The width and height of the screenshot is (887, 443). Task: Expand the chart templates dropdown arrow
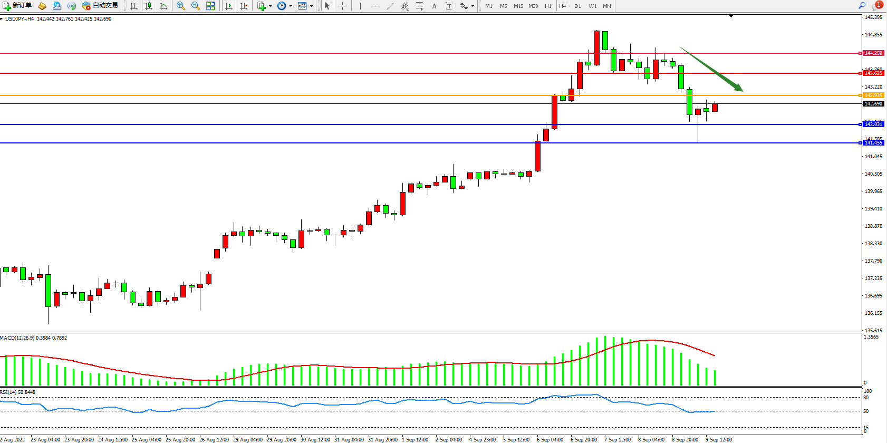311,6
